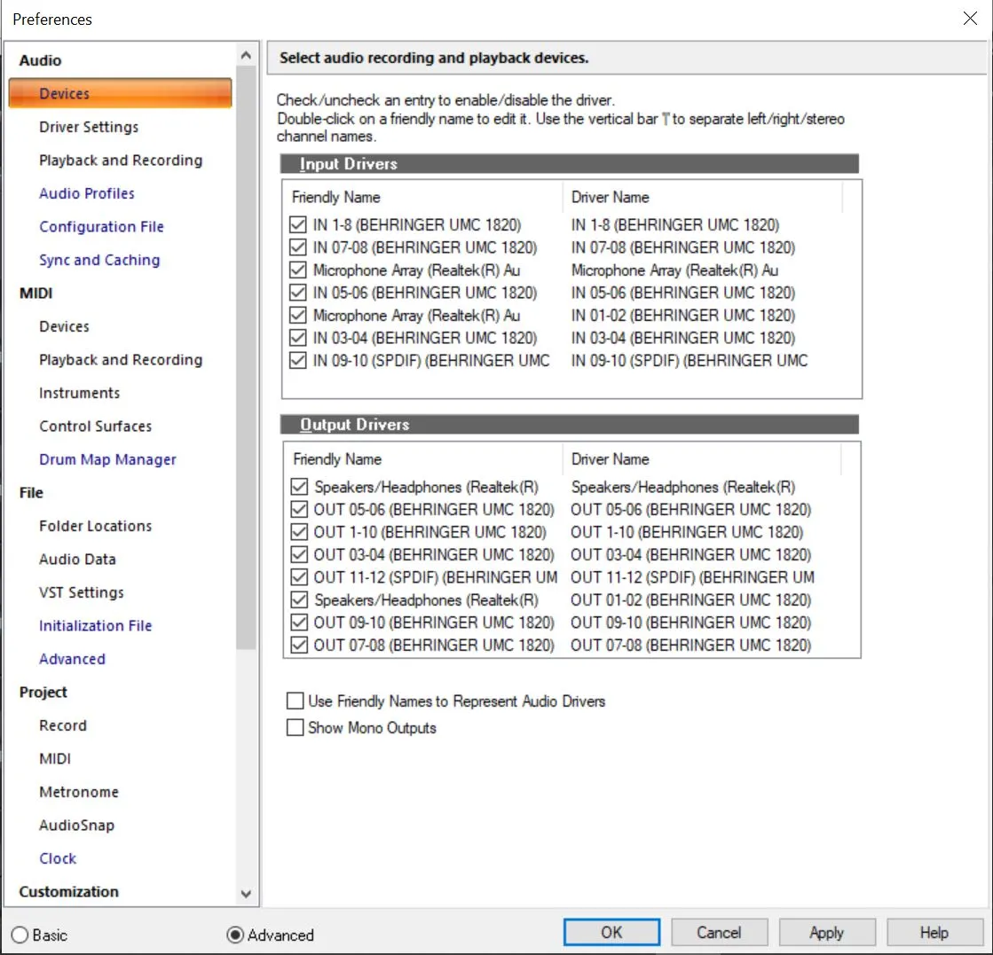This screenshot has height=955, width=993.
Task: Open Folder Locations page
Action: tap(95, 525)
